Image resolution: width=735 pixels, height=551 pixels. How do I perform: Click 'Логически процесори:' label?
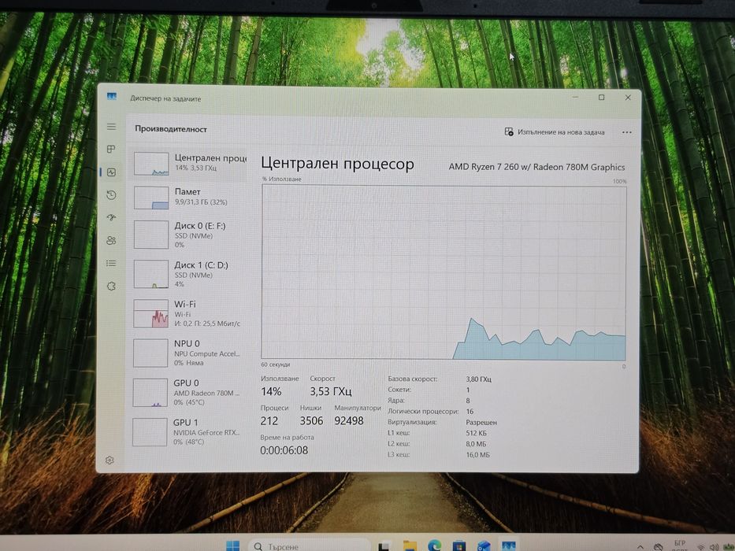coord(423,412)
